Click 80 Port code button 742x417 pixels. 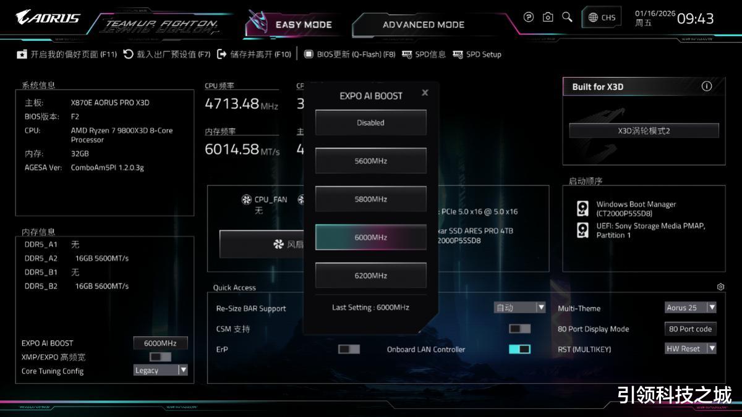(x=691, y=329)
